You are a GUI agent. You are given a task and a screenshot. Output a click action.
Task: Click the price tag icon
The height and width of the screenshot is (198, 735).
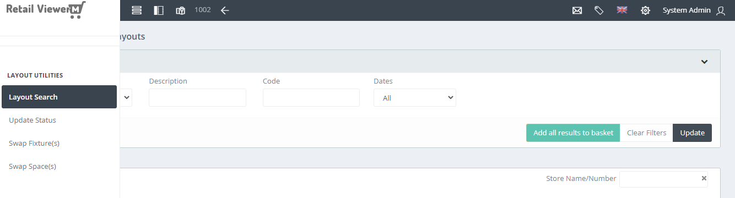599,10
